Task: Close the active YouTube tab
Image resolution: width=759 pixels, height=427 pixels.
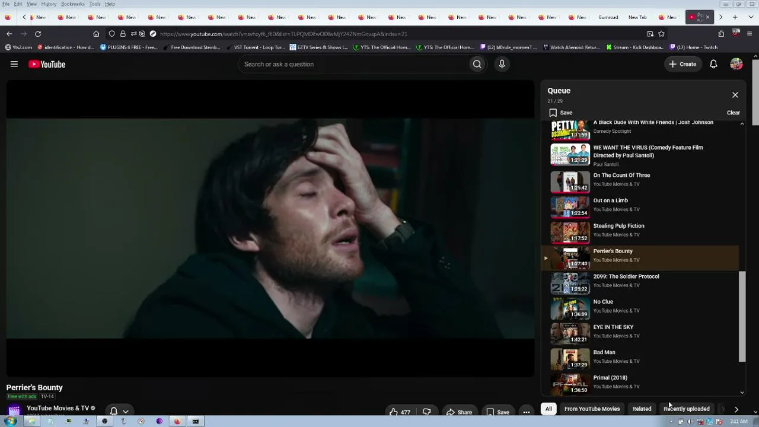Action: click(x=707, y=17)
